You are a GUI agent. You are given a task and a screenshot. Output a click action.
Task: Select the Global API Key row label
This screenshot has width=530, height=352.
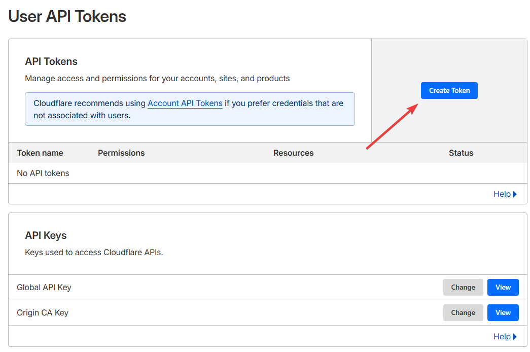point(44,287)
